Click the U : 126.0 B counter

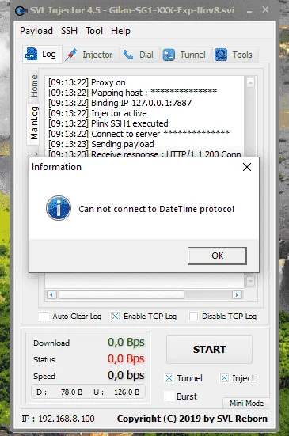116,392
